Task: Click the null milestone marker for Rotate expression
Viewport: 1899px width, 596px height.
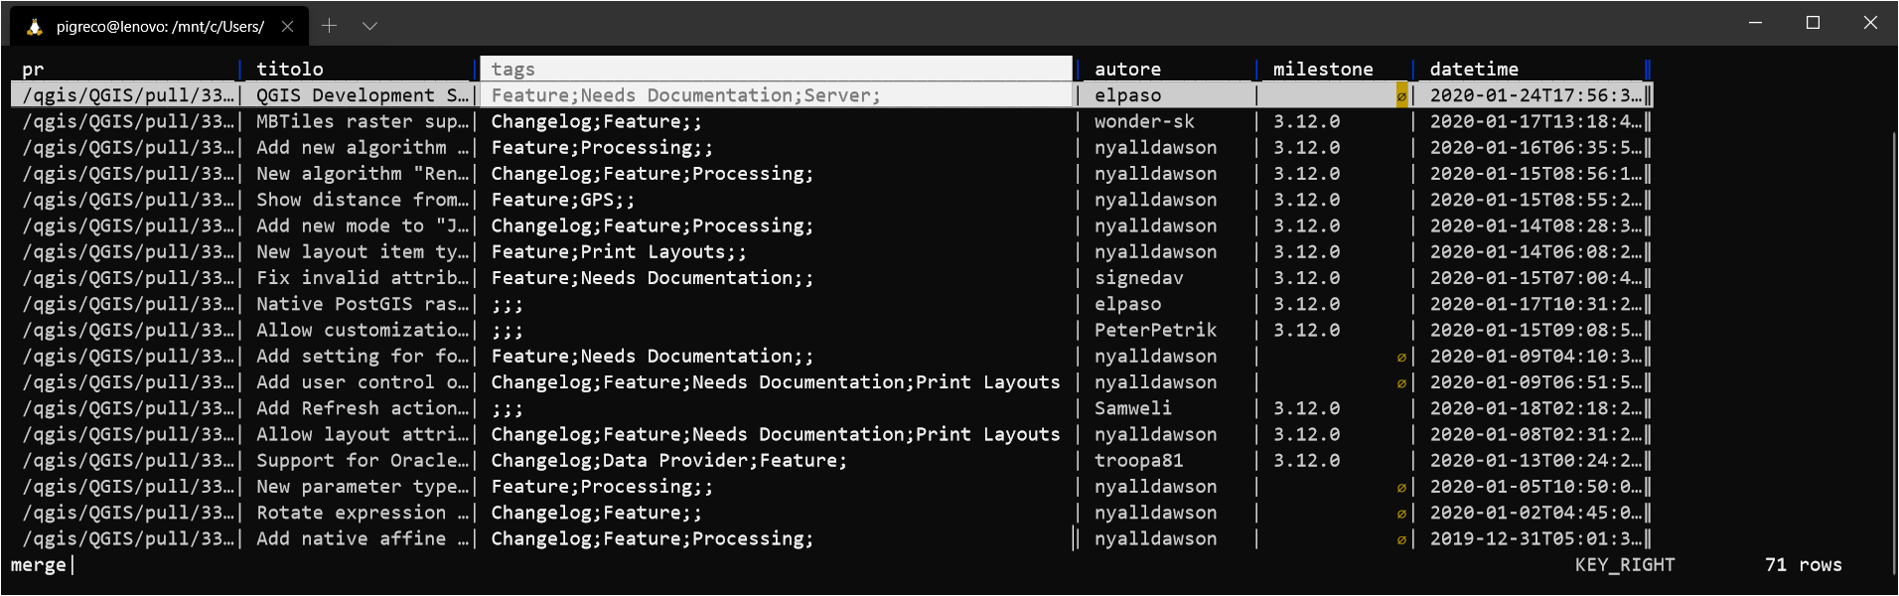Action: pos(1401,514)
